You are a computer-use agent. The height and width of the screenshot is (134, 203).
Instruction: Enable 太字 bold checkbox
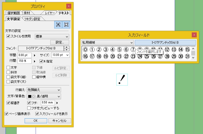coord(8,67)
